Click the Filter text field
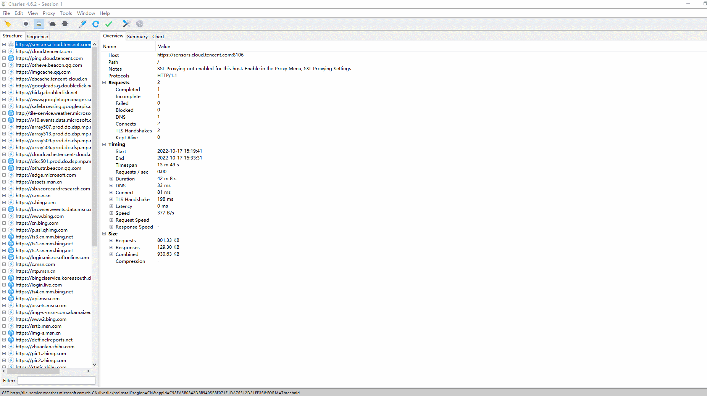Screen dimensions: 707x396 pyautogui.click(x=56, y=380)
